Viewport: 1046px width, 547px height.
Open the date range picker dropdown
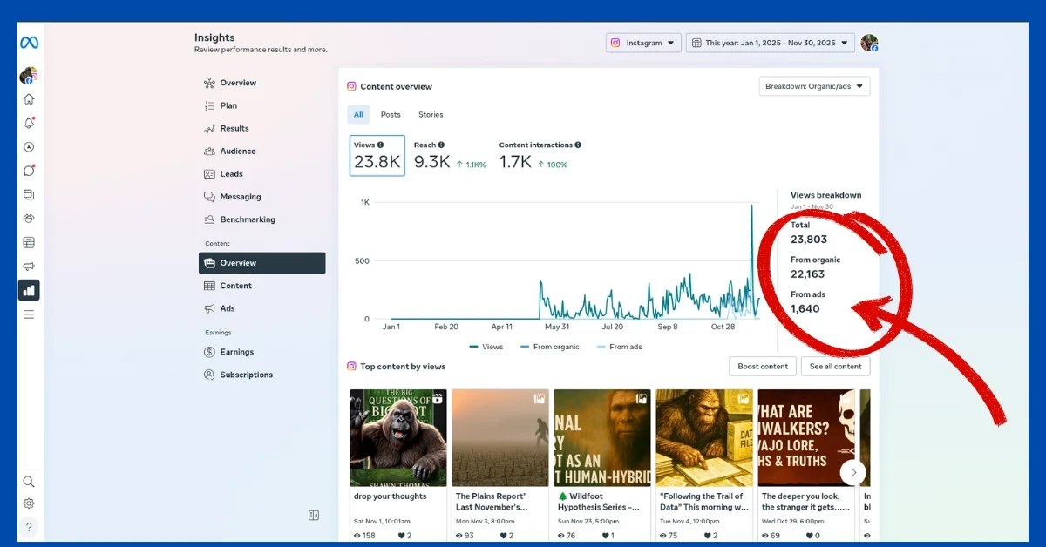[770, 43]
